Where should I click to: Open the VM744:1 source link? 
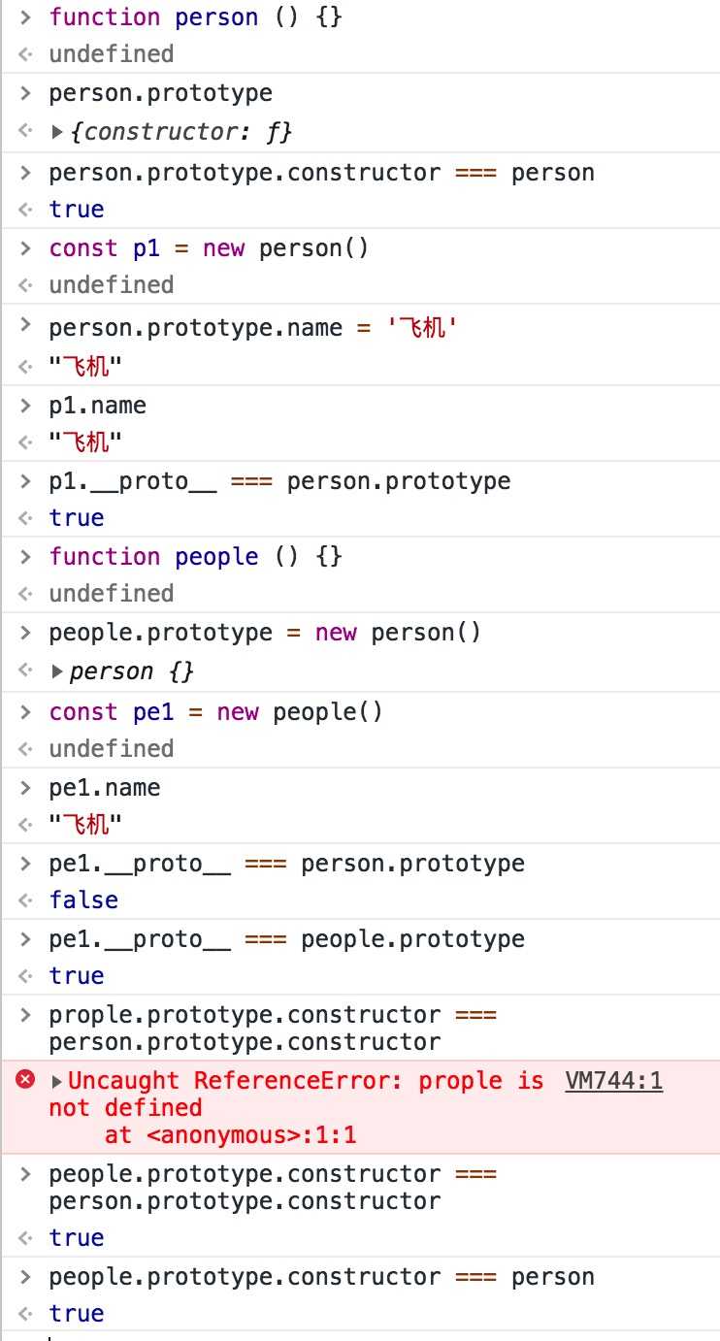613,1081
